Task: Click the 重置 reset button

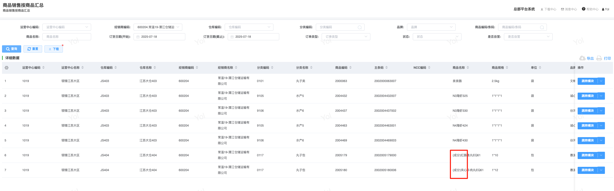Action: pyautogui.click(x=33, y=49)
